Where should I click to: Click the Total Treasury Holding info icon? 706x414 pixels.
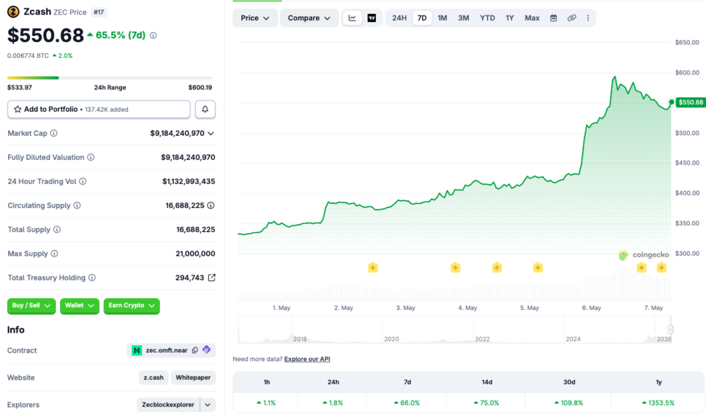coord(92,278)
